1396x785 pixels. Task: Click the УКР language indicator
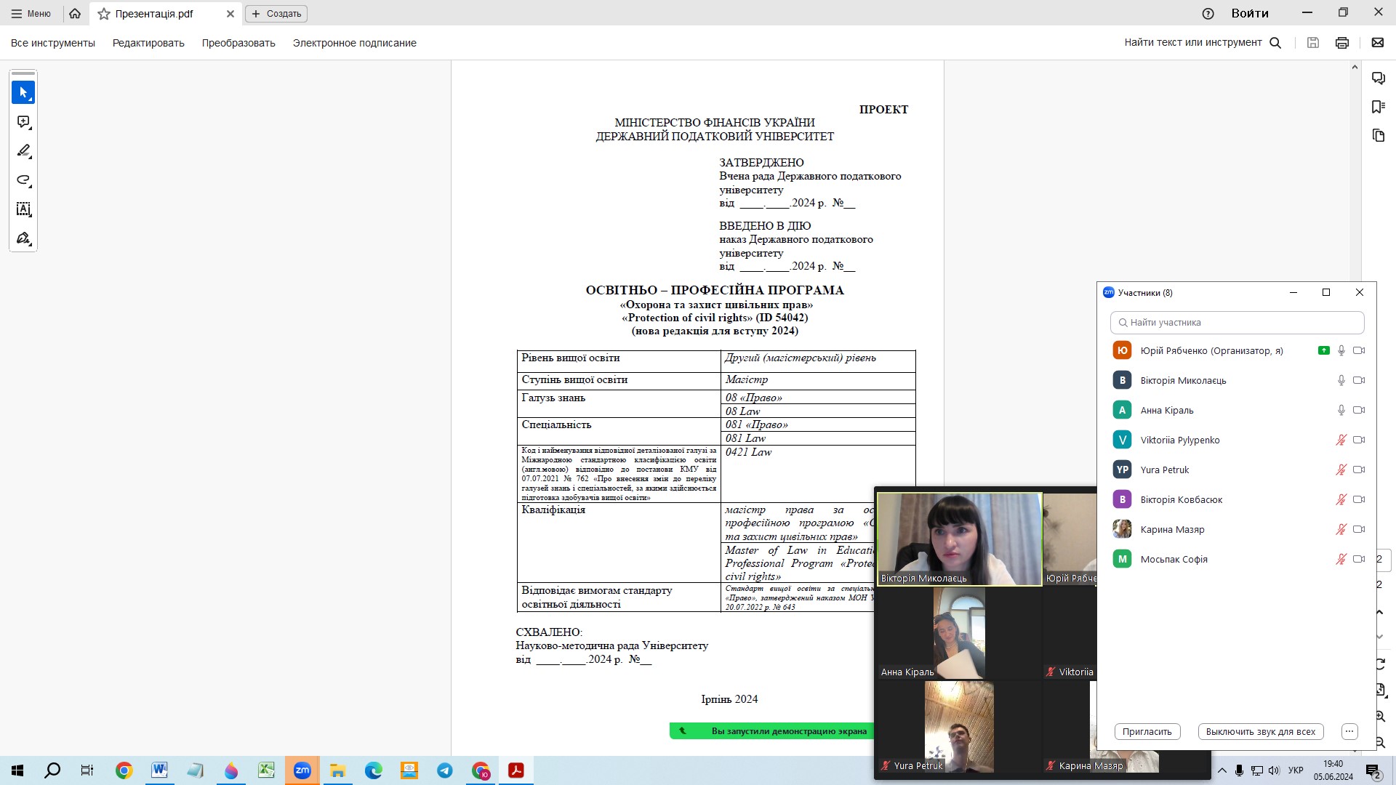point(1296,770)
